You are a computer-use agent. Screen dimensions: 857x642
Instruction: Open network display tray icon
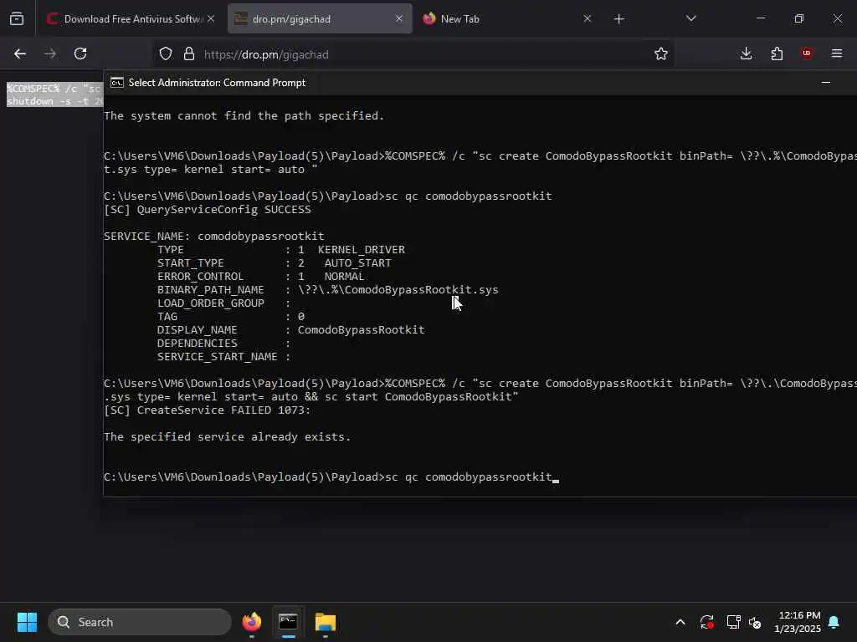click(x=733, y=622)
